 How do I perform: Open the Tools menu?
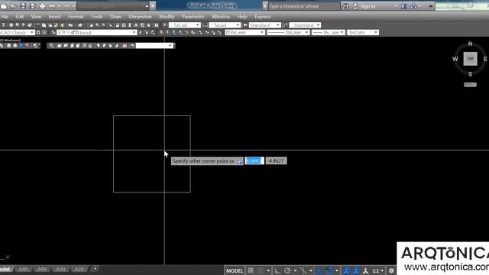[97, 17]
